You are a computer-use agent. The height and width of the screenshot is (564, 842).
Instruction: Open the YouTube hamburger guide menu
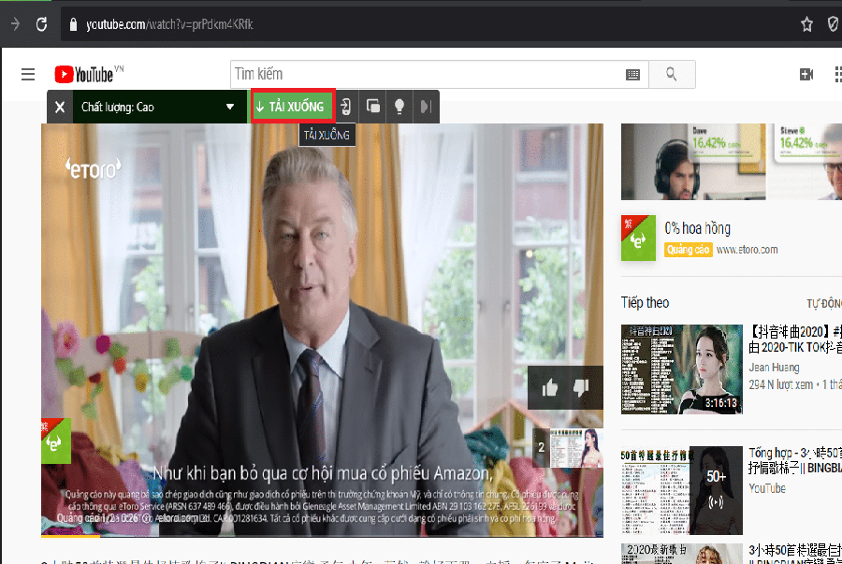(x=28, y=74)
